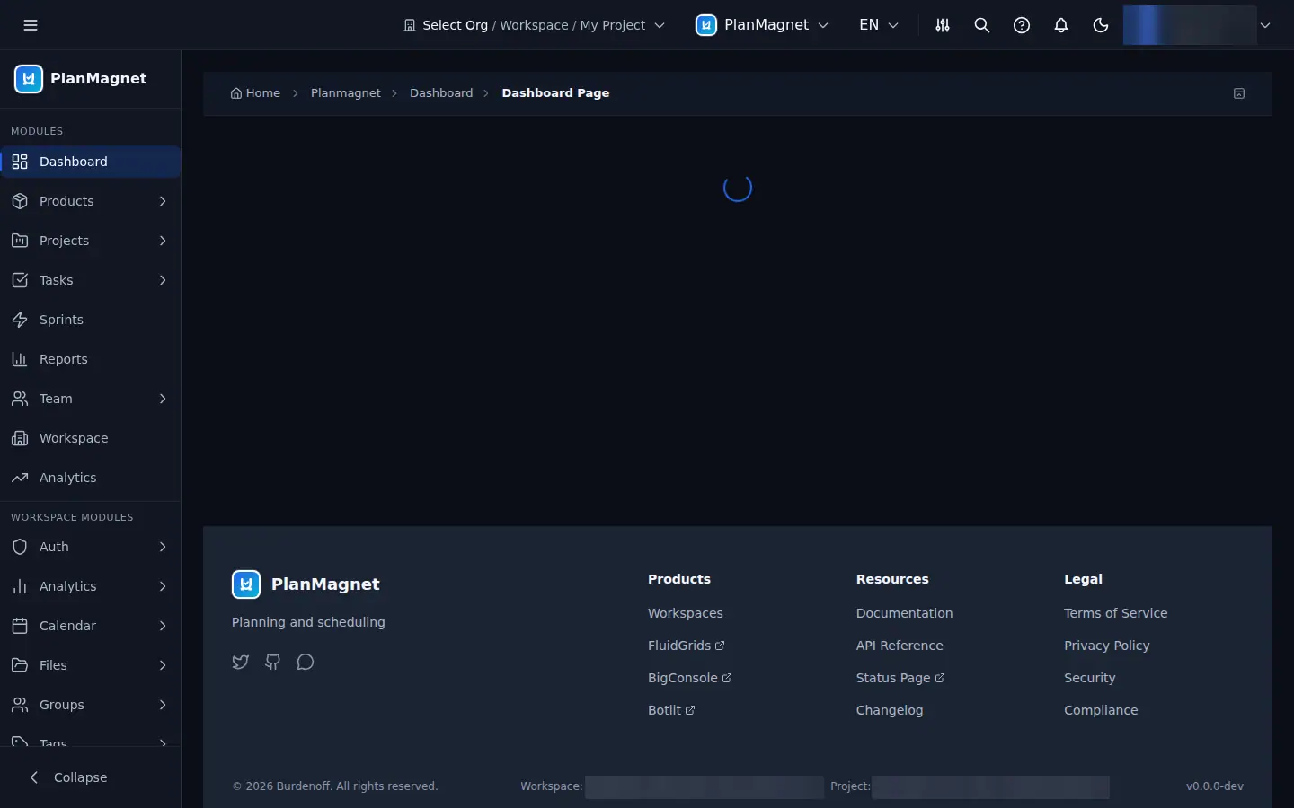The image size is (1294, 808).
Task: Open Changelog footer link
Action: pos(890,710)
